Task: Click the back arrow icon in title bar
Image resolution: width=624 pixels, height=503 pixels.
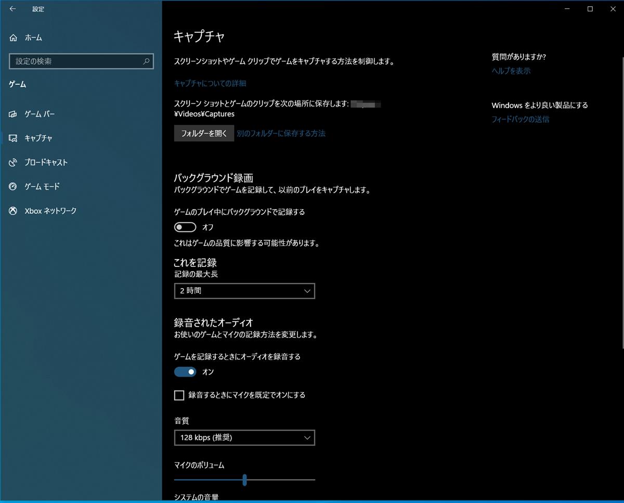Action: coord(12,9)
